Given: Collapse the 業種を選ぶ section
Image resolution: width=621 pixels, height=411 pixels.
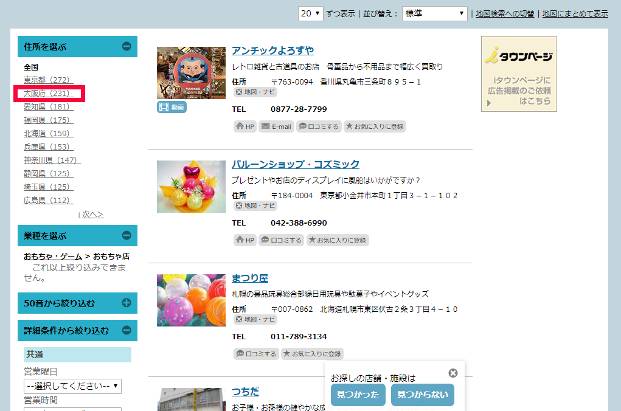Looking at the screenshot, I should coord(127,235).
